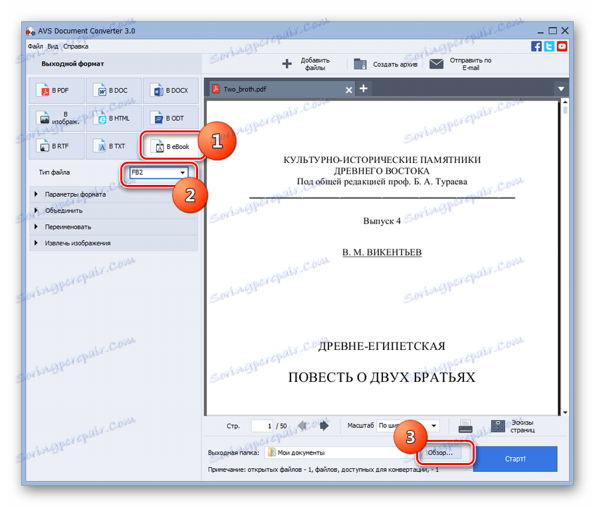Pick the B ODT output format
This screenshot has width=595, height=507.
pyautogui.click(x=170, y=118)
